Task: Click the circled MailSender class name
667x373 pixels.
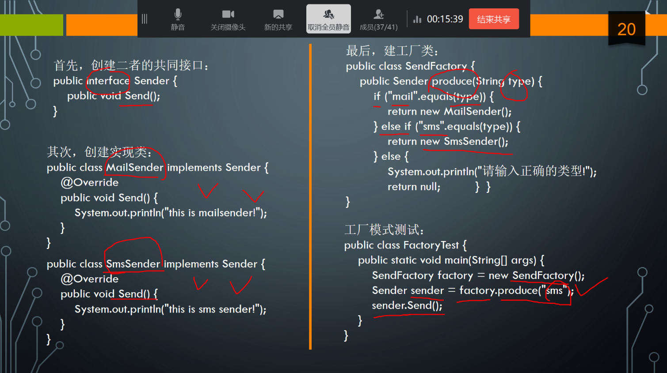Action: (135, 168)
